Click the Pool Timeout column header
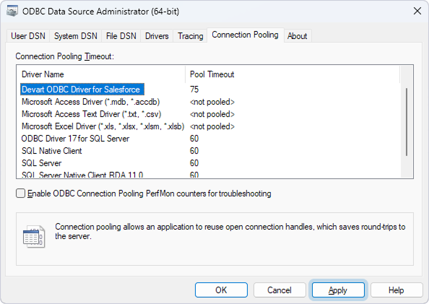This screenshot has width=429, height=304. pyautogui.click(x=292, y=74)
